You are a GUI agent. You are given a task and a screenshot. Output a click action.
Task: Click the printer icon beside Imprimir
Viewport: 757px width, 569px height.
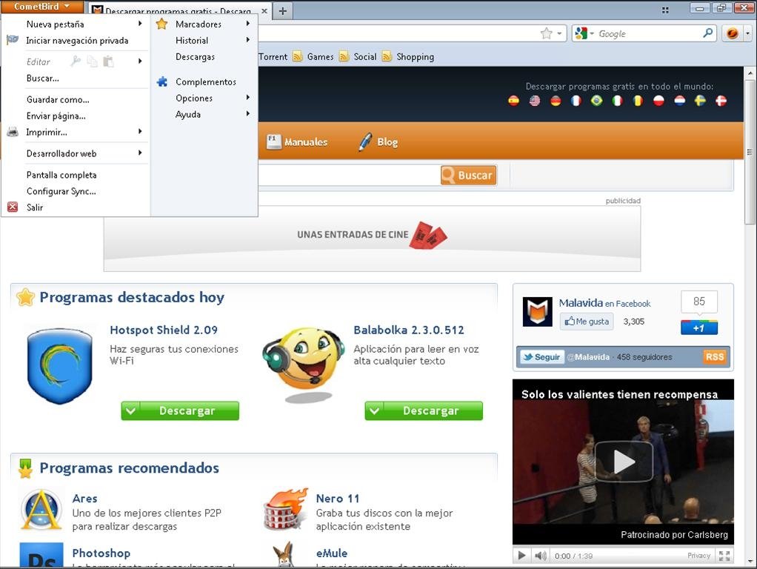pyautogui.click(x=13, y=132)
